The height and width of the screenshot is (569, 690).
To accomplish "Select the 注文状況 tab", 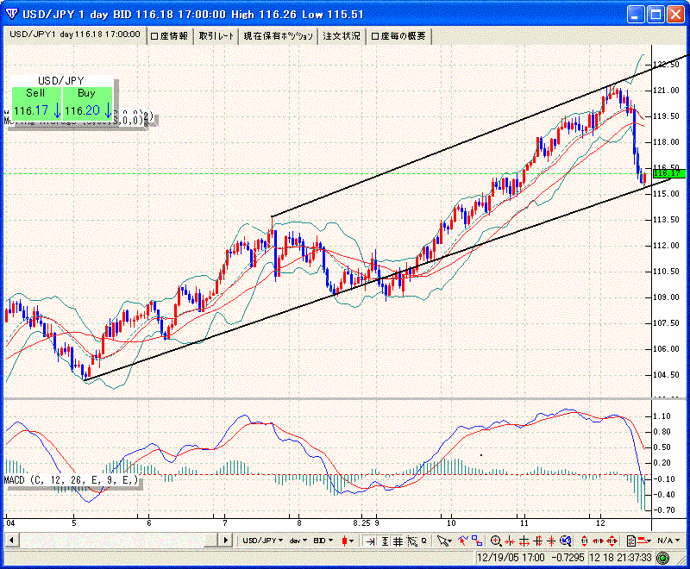I will (x=342, y=35).
